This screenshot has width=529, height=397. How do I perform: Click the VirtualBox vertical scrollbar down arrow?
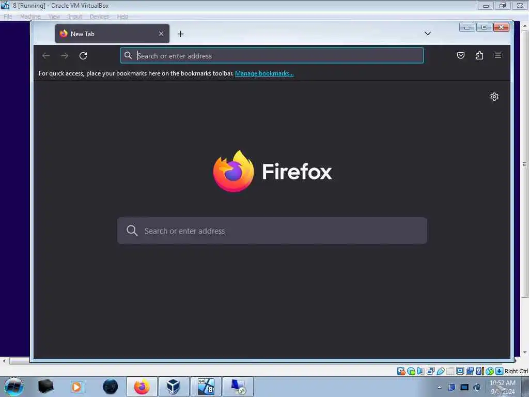[x=525, y=353]
